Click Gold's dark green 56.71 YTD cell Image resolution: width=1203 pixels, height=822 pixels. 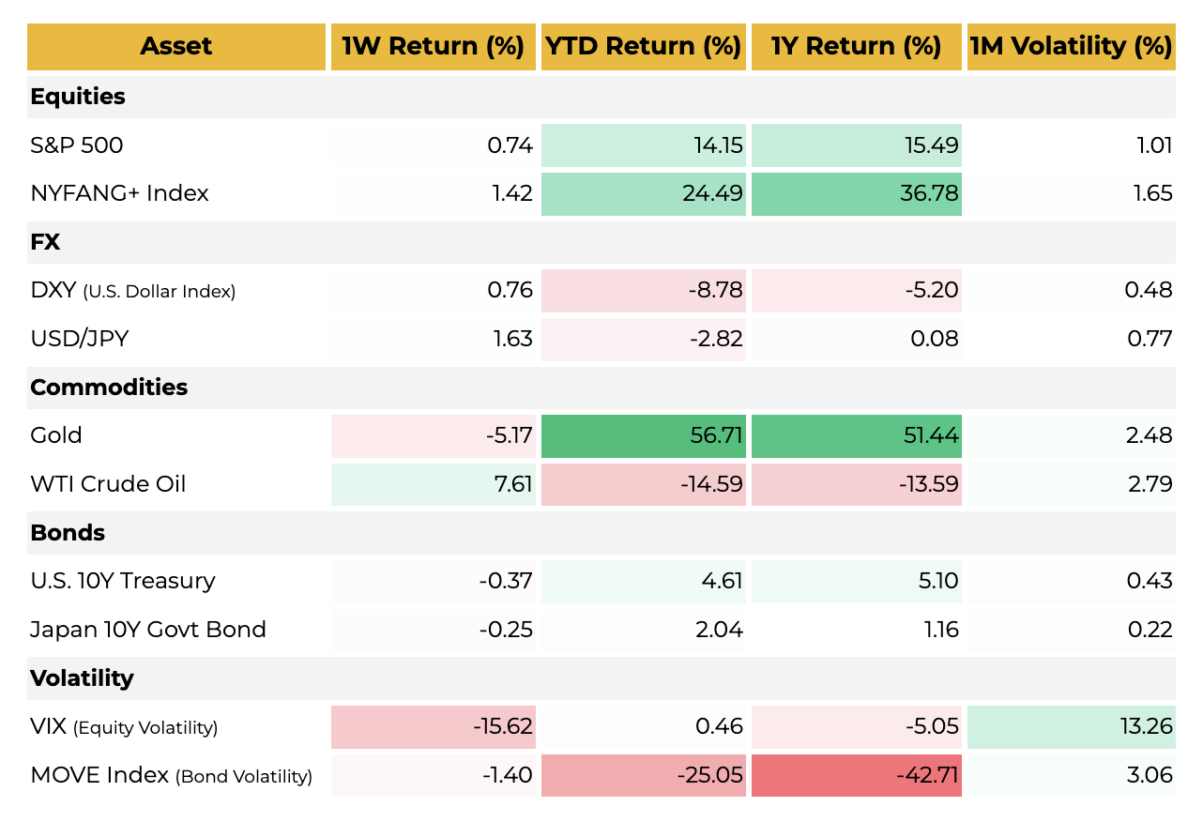coord(644,435)
